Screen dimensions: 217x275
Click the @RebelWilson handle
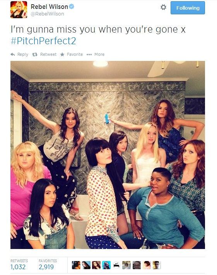47,14
